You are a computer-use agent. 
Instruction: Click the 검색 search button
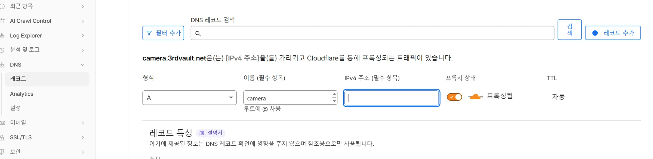coord(569,30)
